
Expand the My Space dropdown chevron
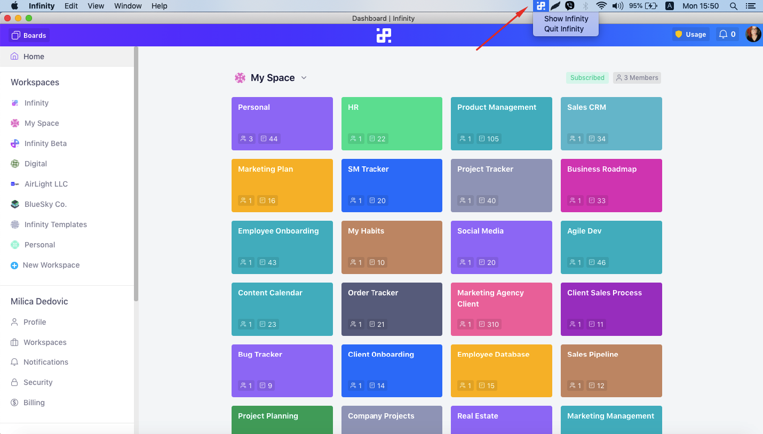pyautogui.click(x=304, y=78)
